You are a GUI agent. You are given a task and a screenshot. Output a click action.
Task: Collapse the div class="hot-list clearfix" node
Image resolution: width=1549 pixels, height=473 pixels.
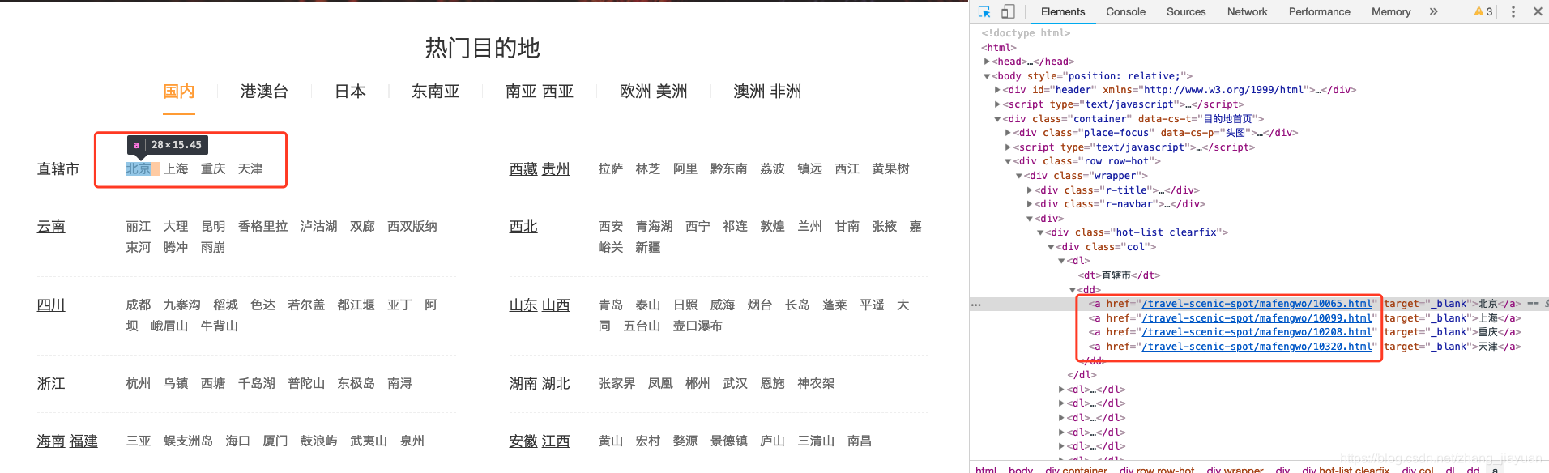[1040, 232]
